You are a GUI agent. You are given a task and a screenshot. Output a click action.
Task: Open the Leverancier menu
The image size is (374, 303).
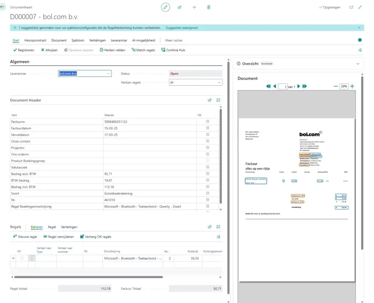[x=119, y=40]
